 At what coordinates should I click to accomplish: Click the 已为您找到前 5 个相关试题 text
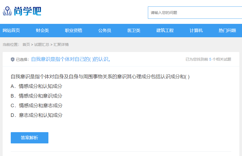click(208, 59)
